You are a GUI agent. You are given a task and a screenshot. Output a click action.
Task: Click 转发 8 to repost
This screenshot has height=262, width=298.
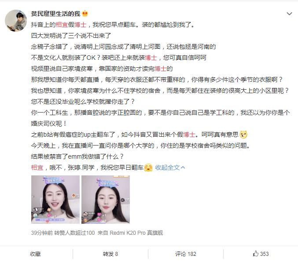click(x=110, y=254)
